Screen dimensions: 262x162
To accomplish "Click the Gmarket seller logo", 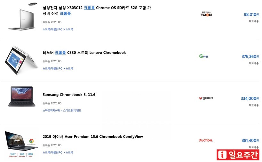I will coord(203,56).
